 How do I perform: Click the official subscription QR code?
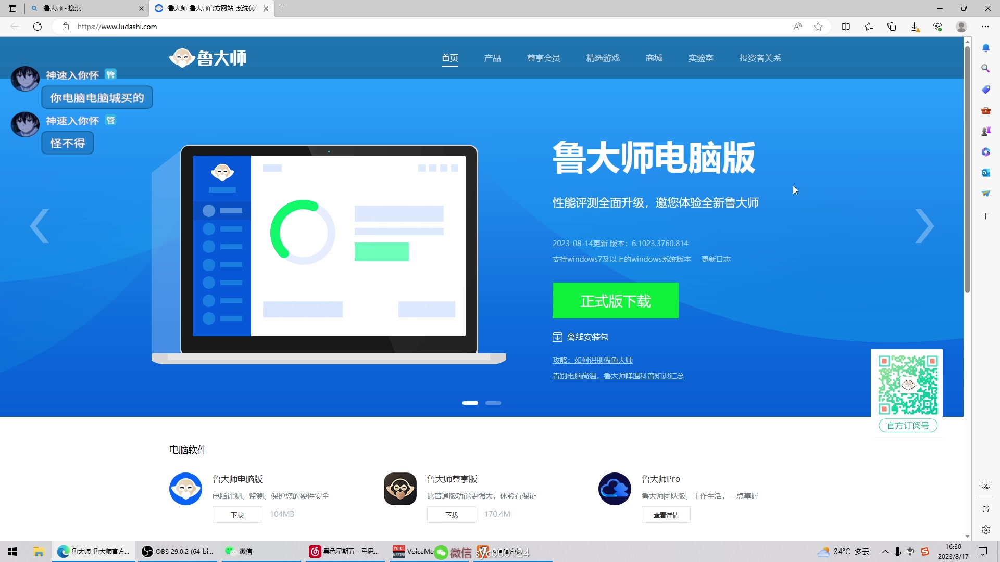[x=908, y=385]
